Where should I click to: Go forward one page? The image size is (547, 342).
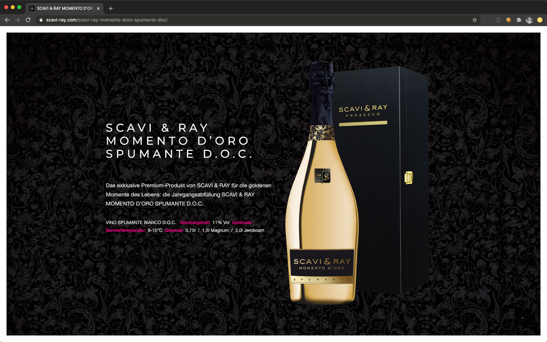pyautogui.click(x=18, y=20)
